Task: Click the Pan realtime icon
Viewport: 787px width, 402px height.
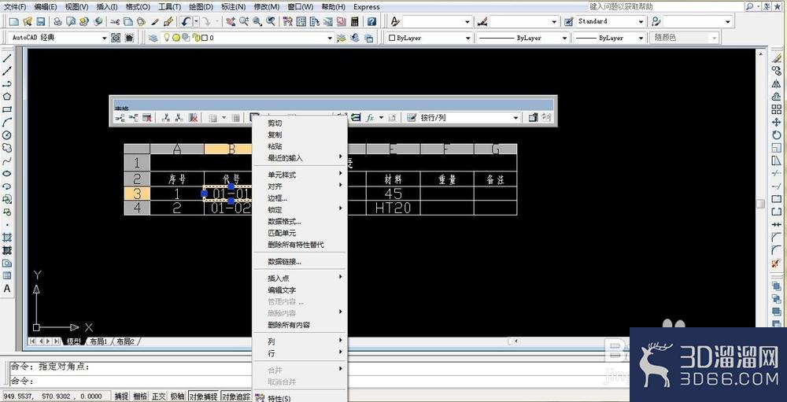Action: click(231, 21)
